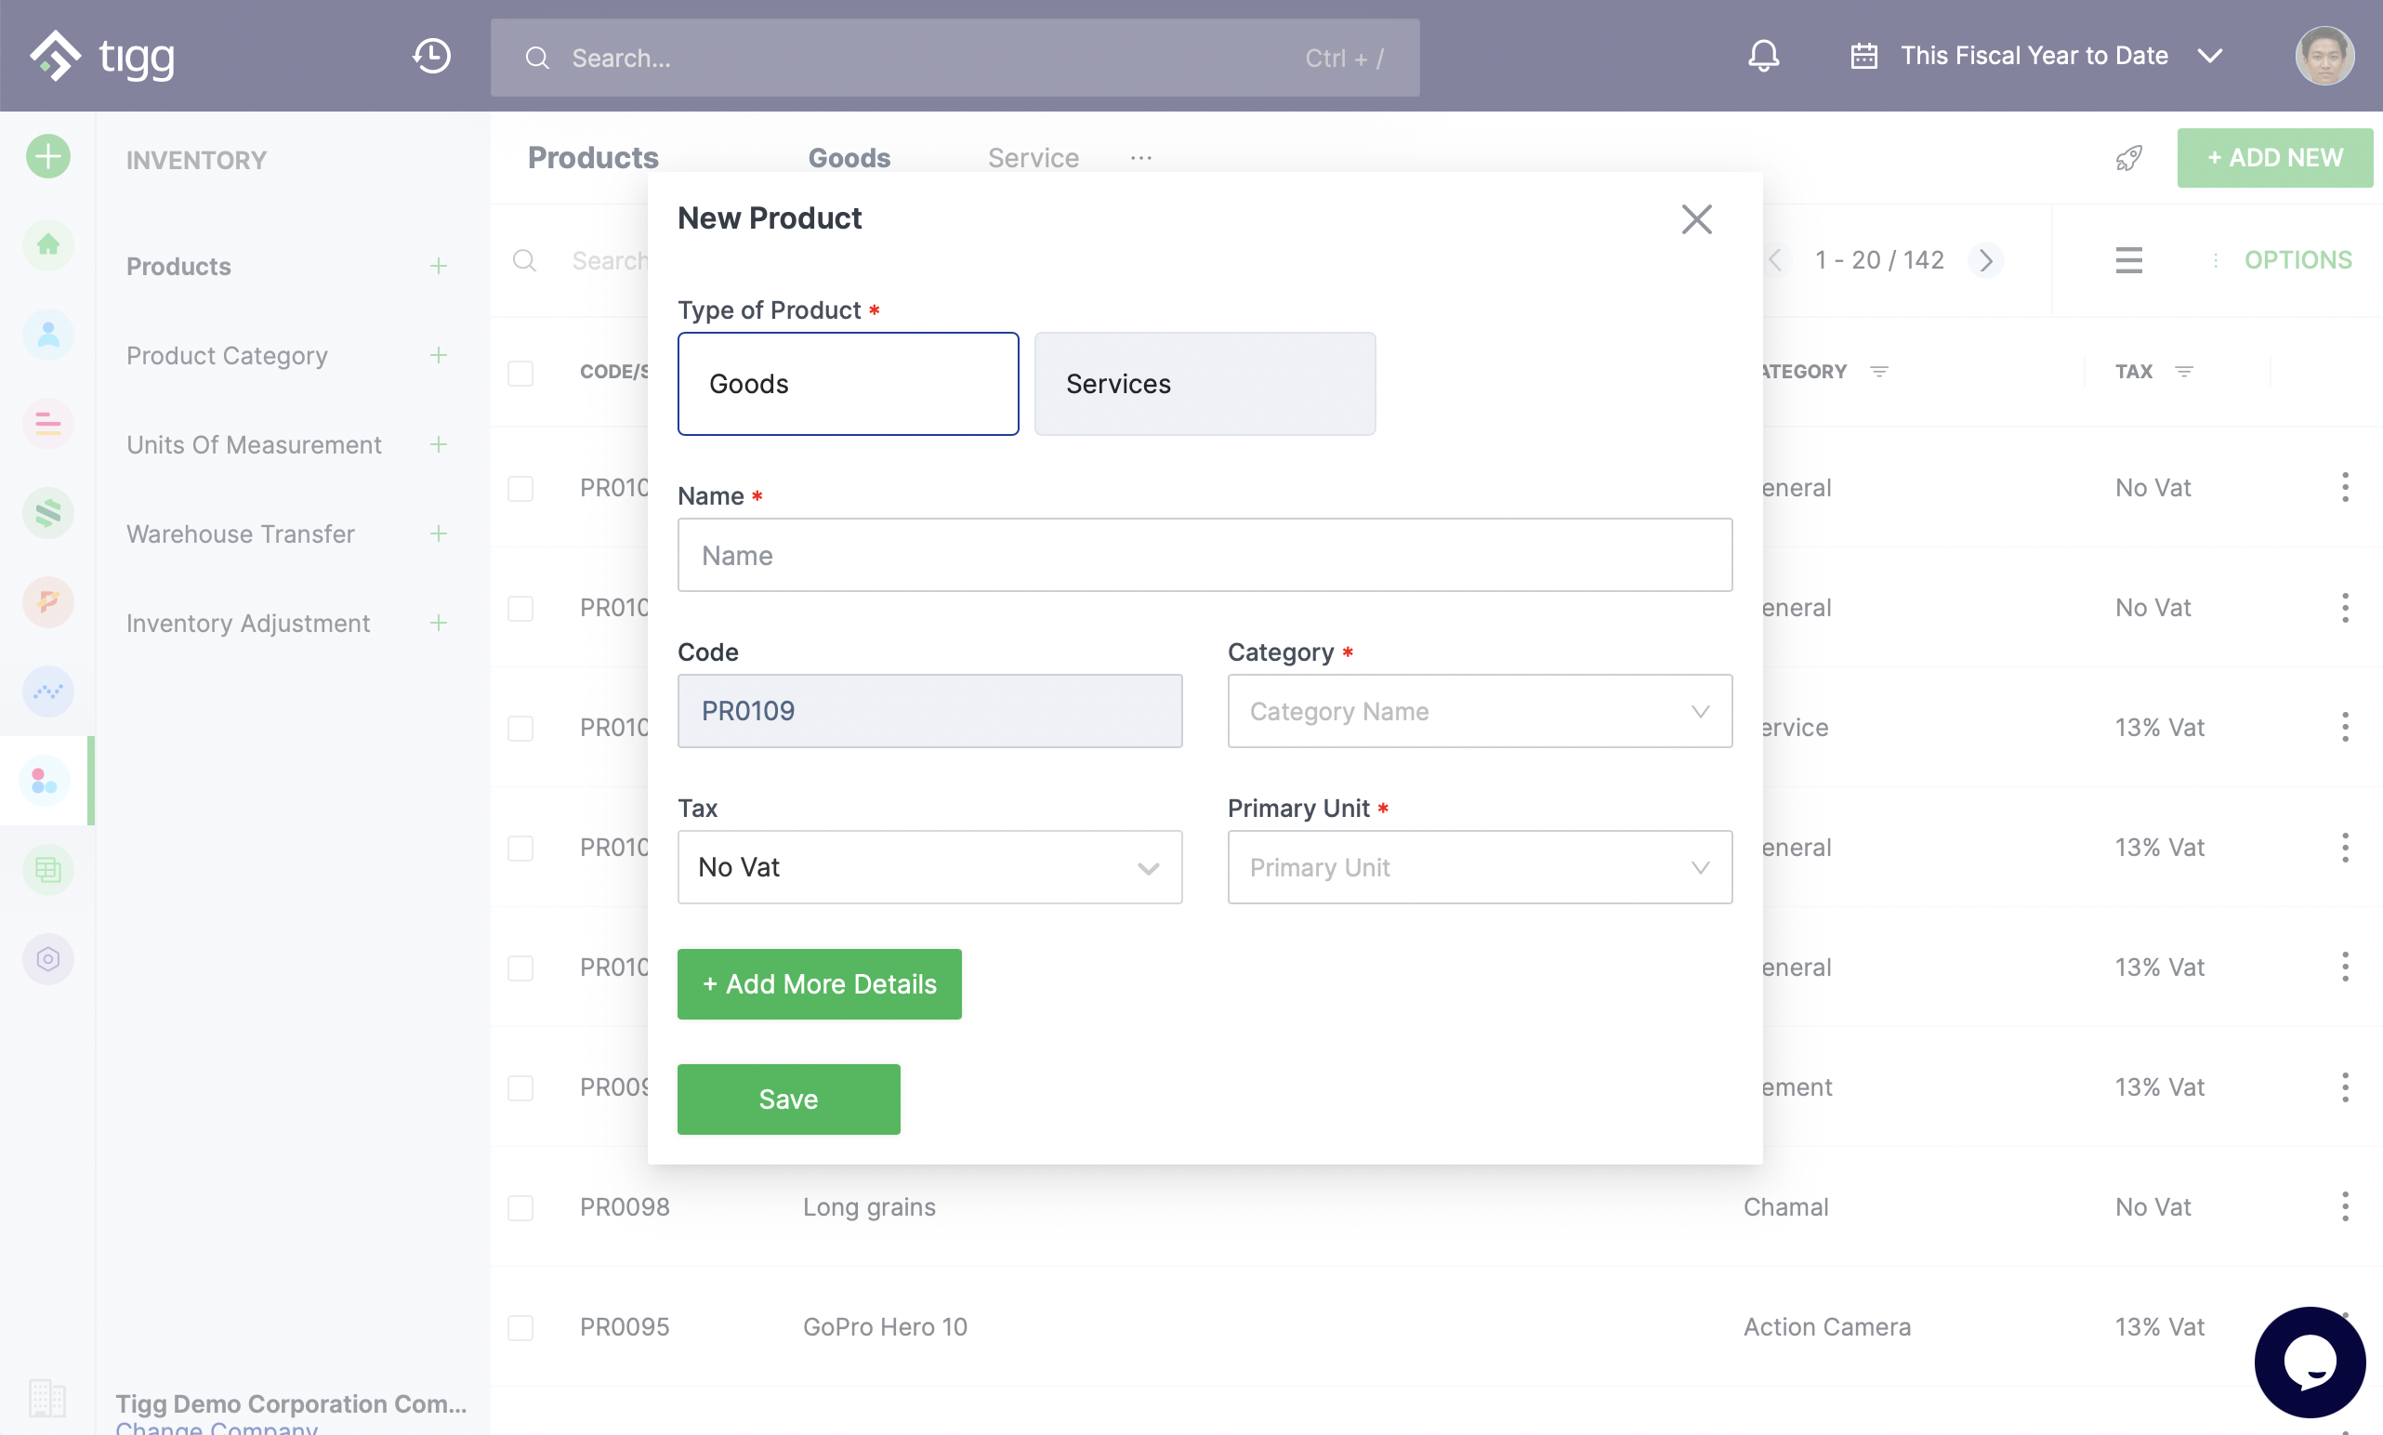This screenshot has height=1435, width=2383.
Task: Check the checkbox next to PR0098
Action: tap(521, 1206)
